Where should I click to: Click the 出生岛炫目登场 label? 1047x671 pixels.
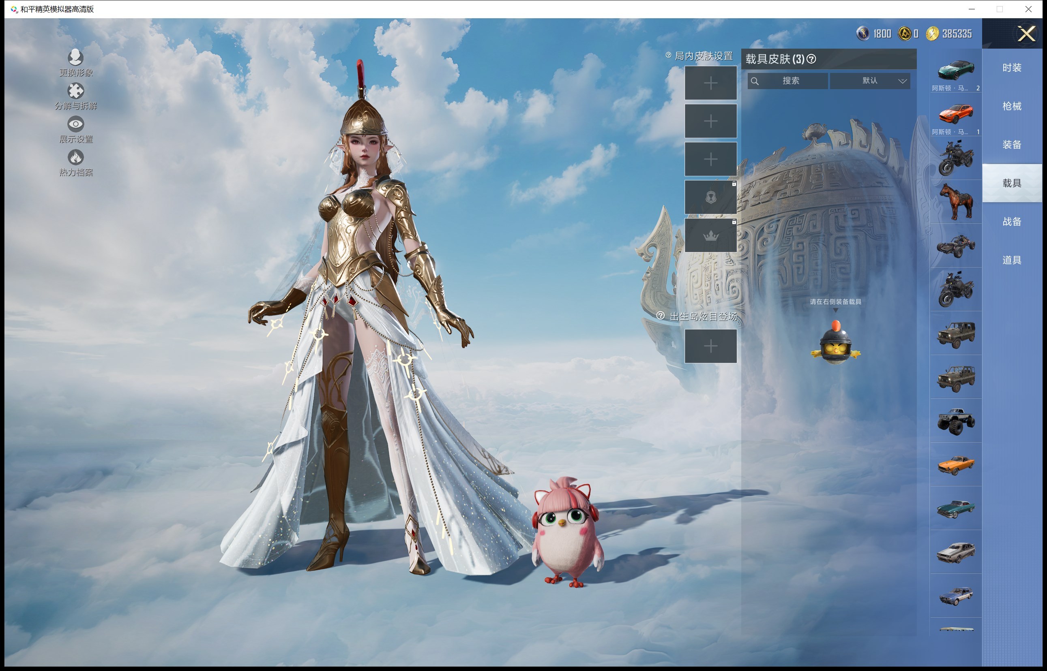click(x=703, y=316)
